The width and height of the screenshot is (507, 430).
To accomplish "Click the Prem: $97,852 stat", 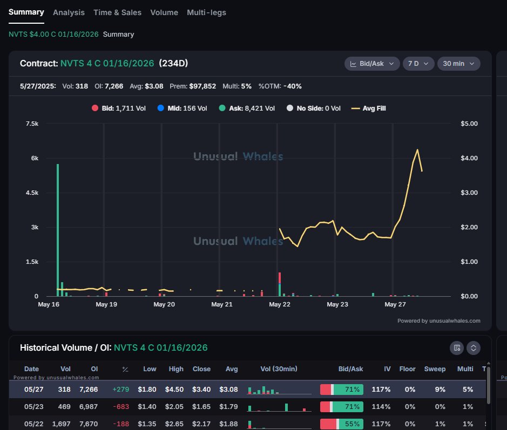I will click(x=193, y=86).
